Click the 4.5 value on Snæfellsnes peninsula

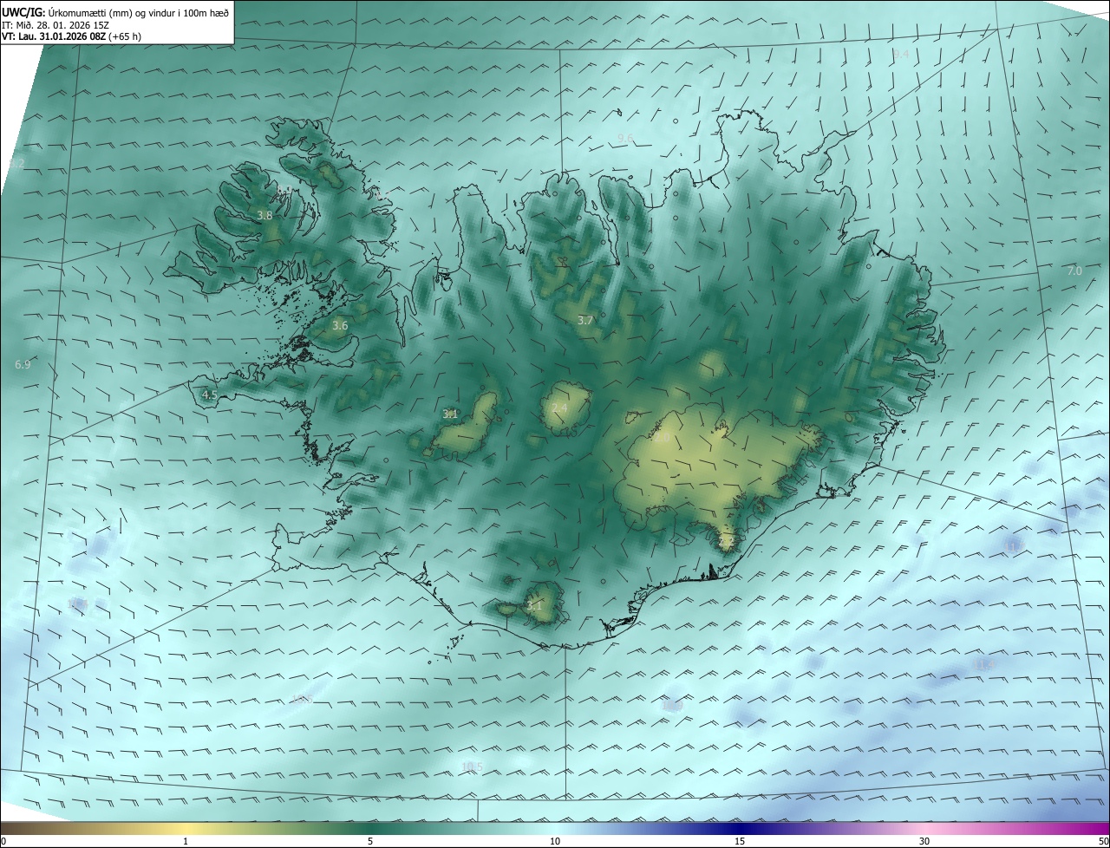(209, 395)
